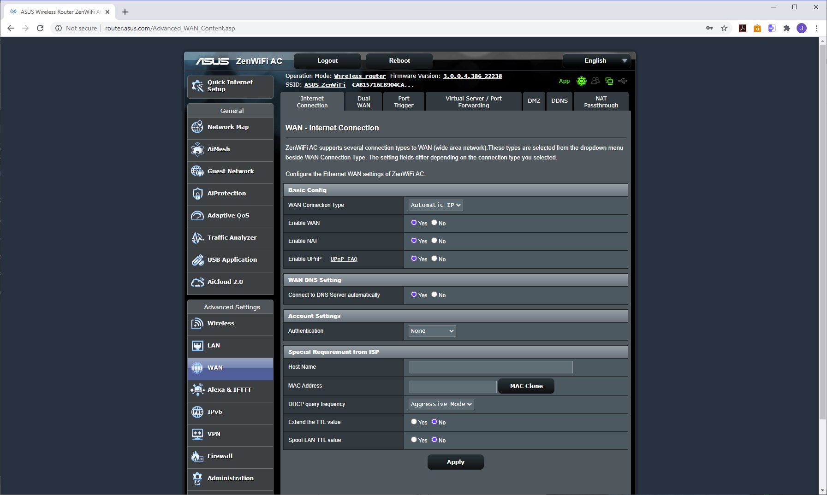Open the VPN sidebar icon

197,434
